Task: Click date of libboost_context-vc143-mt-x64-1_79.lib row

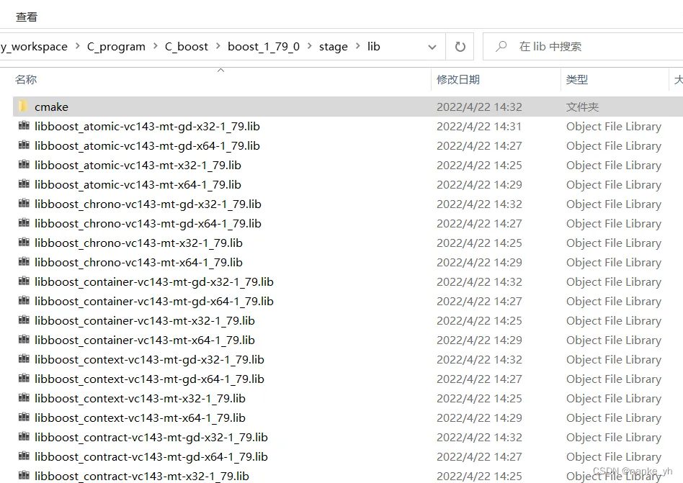Action: 479,418
